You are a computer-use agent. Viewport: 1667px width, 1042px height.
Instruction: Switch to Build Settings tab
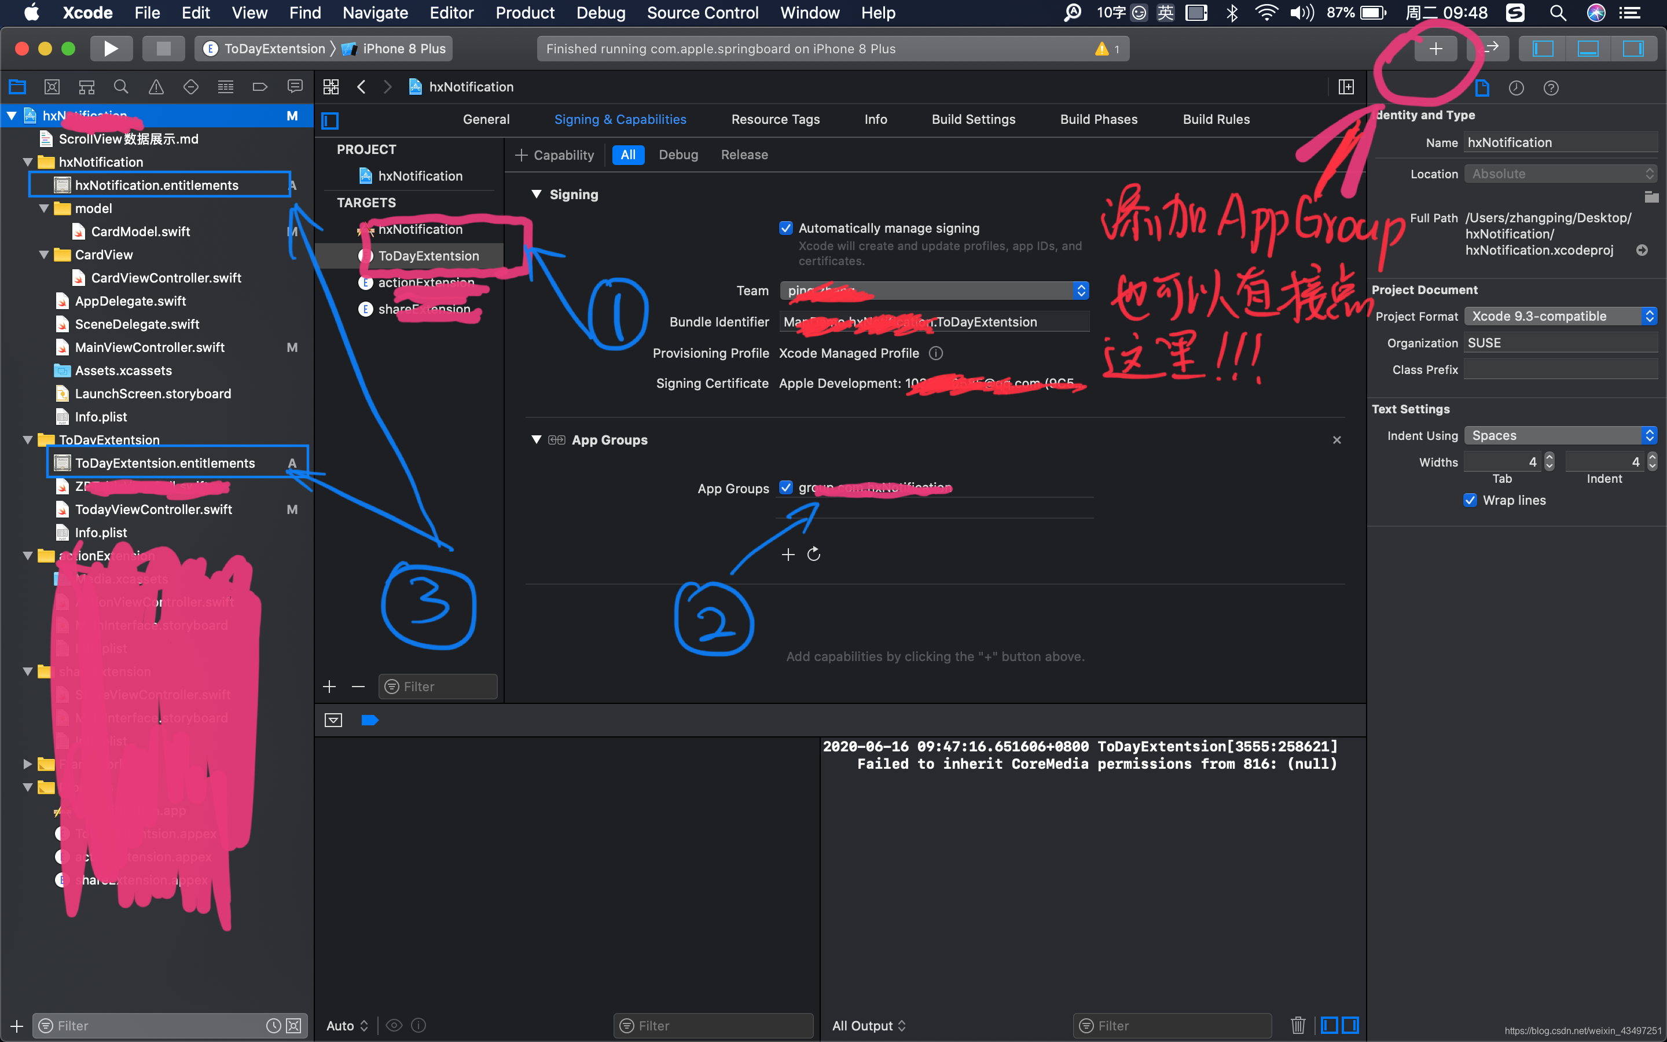pyautogui.click(x=974, y=119)
